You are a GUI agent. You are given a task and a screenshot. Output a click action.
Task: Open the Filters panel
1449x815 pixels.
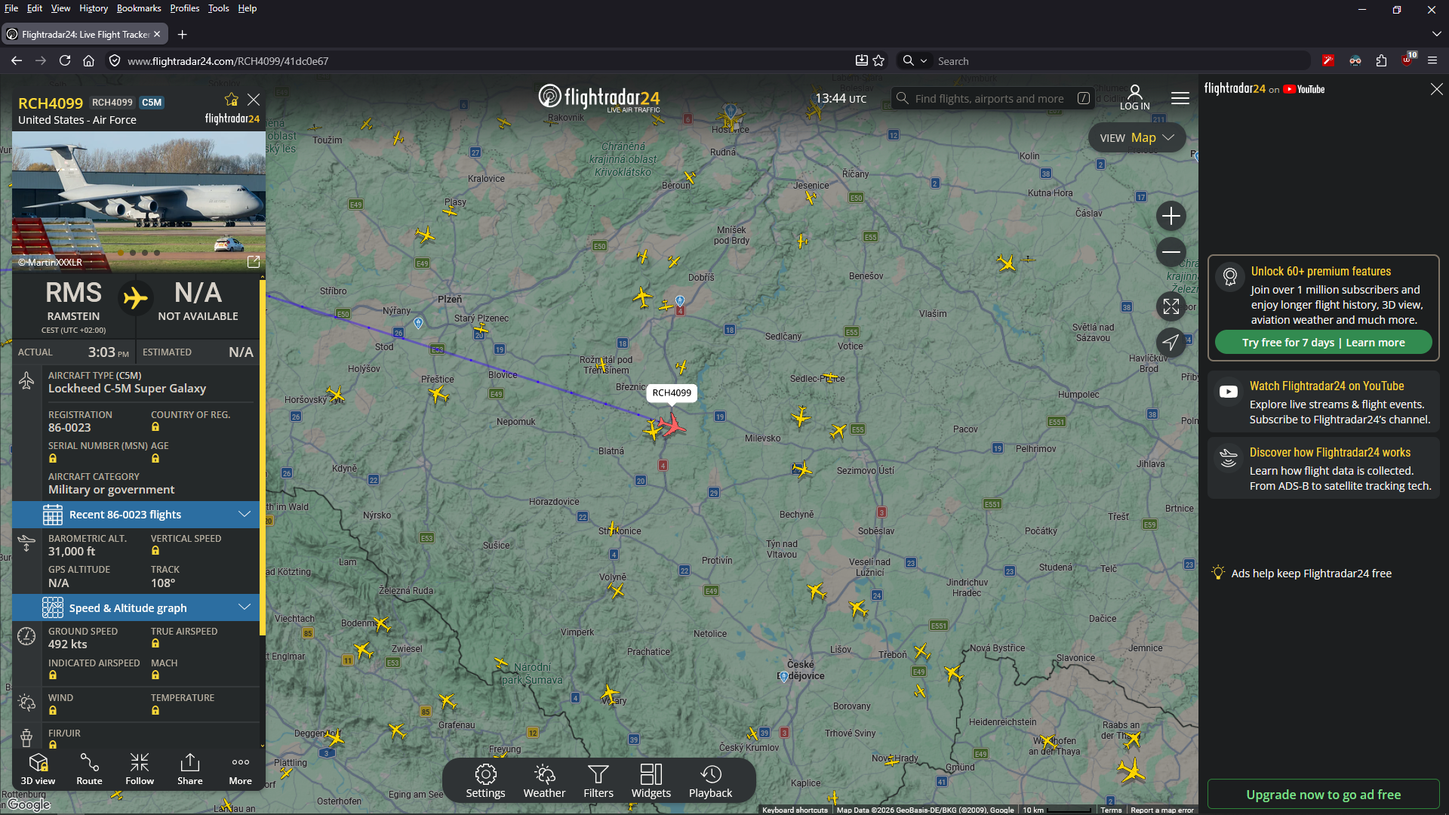(598, 780)
